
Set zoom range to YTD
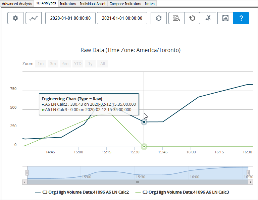coord(78,64)
